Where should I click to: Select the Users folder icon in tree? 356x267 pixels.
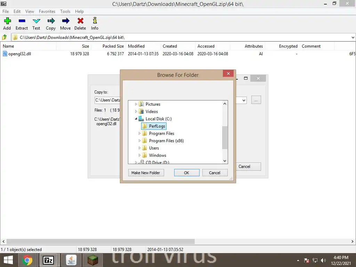pos(144,148)
